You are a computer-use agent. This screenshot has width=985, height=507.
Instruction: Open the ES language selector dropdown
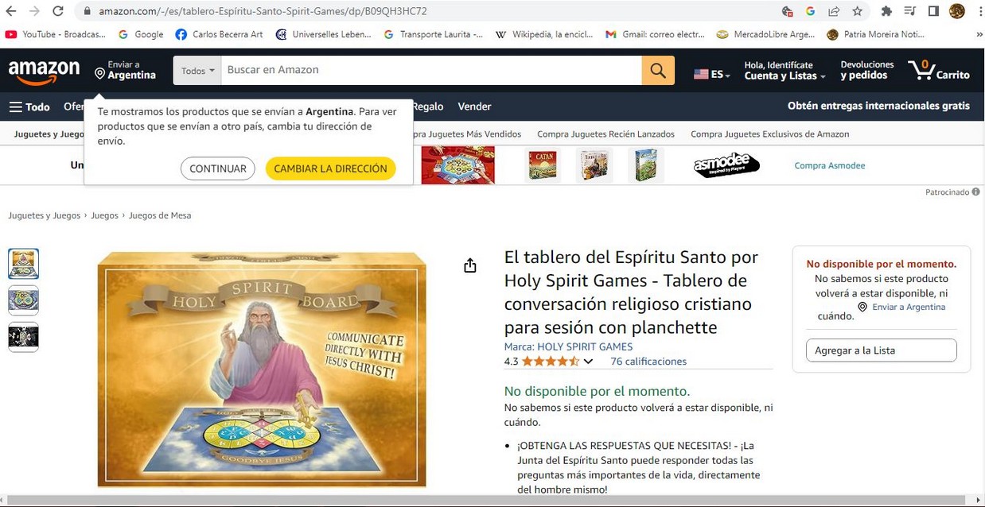(712, 74)
